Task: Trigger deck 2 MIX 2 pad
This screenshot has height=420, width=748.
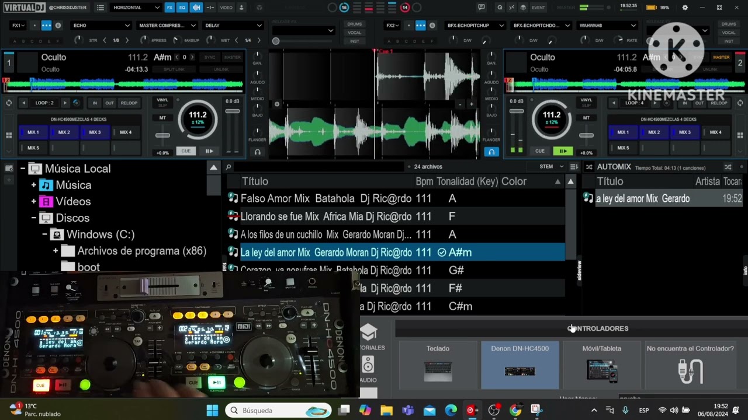Action: click(x=654, y=132)
